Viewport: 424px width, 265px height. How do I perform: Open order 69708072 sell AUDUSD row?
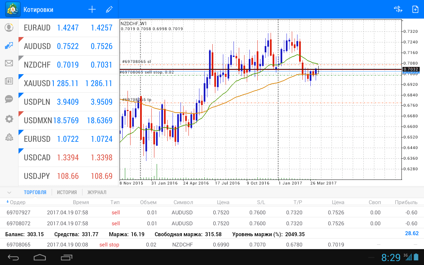(x=212, y=223)
